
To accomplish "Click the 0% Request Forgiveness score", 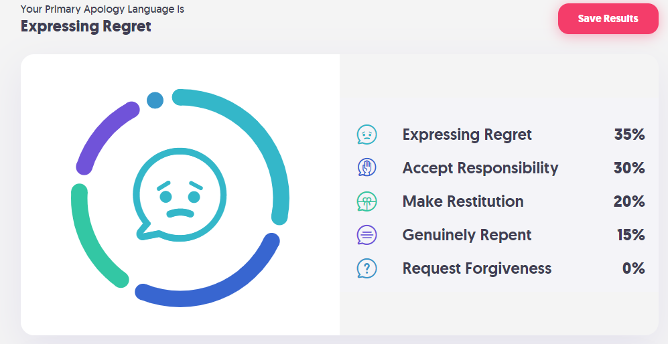I will (633, 268).
